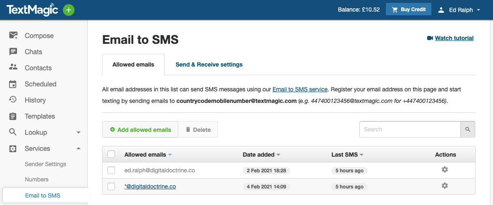Check the box for *@digitaldoctrine.co row
The height and width of the screenshot is (205, 493).
[111, 186]
